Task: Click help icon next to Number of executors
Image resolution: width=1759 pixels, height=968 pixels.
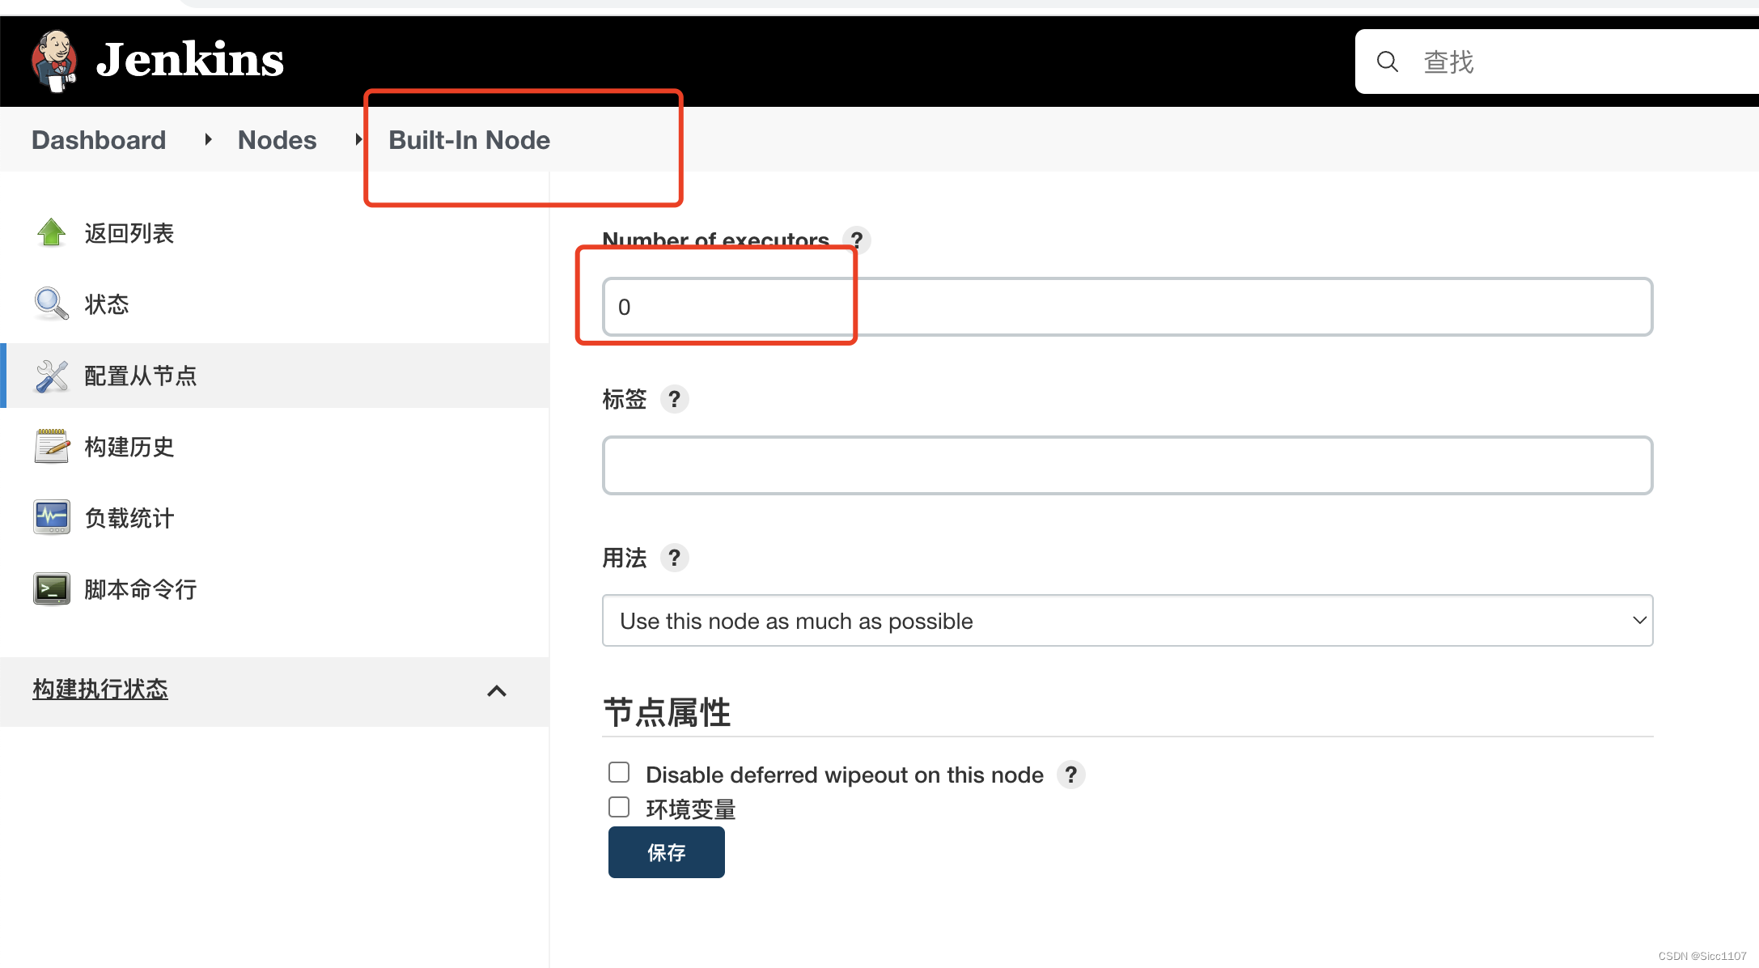Action: (857, 240)
